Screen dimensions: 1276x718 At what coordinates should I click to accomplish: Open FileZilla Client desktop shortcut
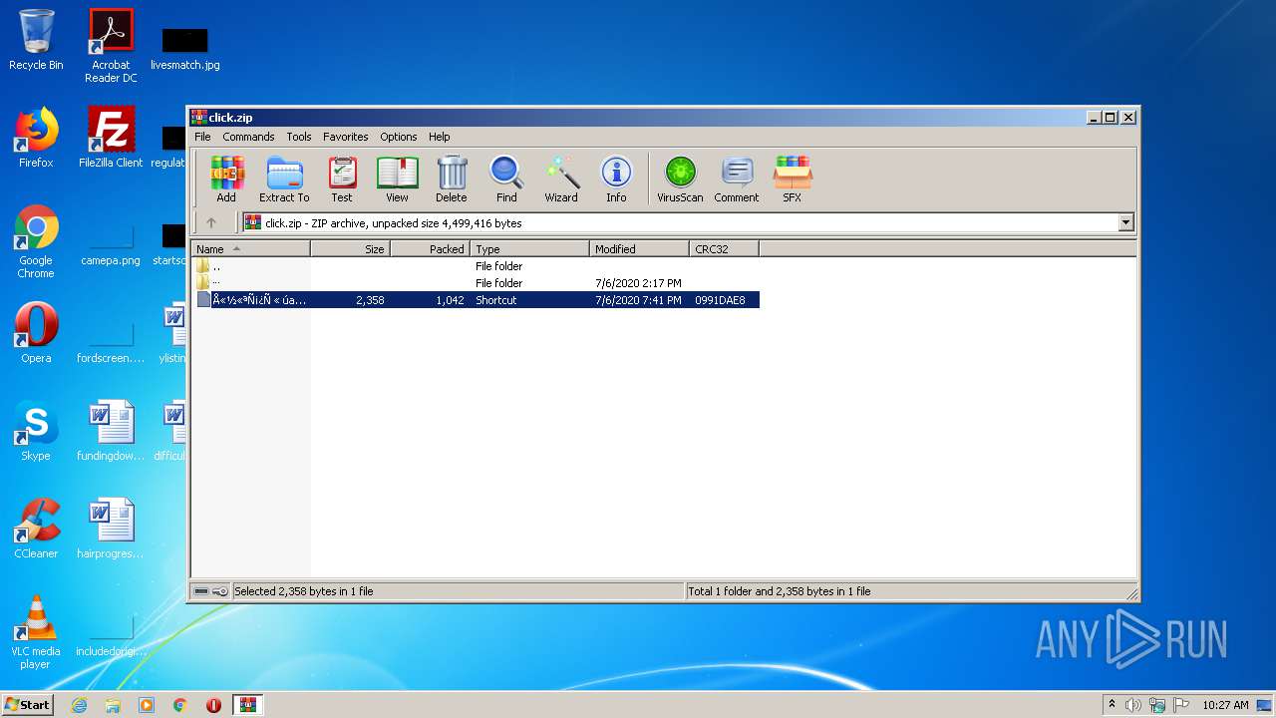pos(111,138)
